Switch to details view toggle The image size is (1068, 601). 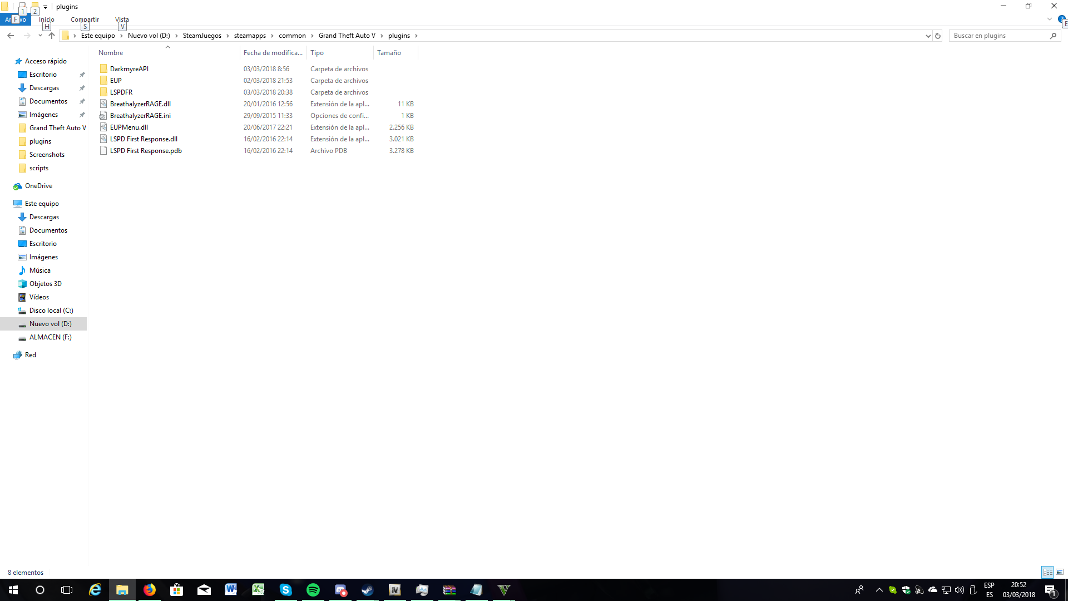tap(1047, 572)
